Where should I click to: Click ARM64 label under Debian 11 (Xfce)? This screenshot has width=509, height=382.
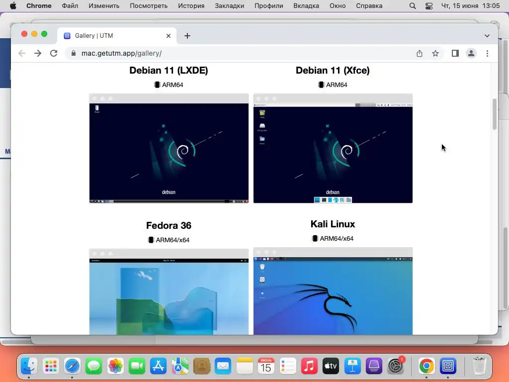click(333, 85)
